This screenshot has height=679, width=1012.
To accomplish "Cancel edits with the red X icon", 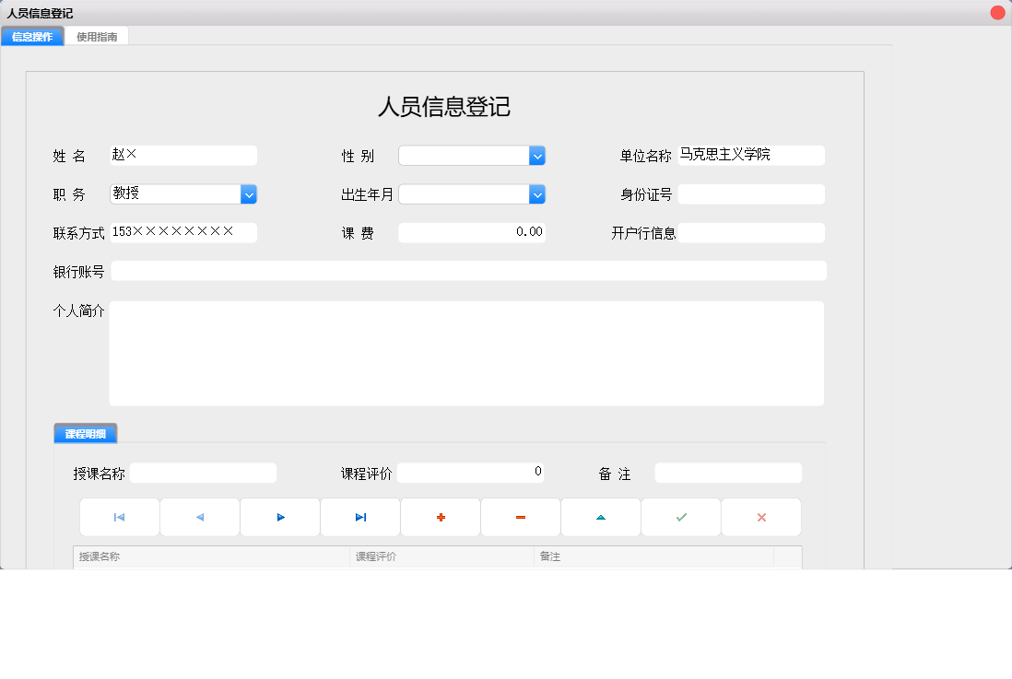I will (x=760, y=517).
